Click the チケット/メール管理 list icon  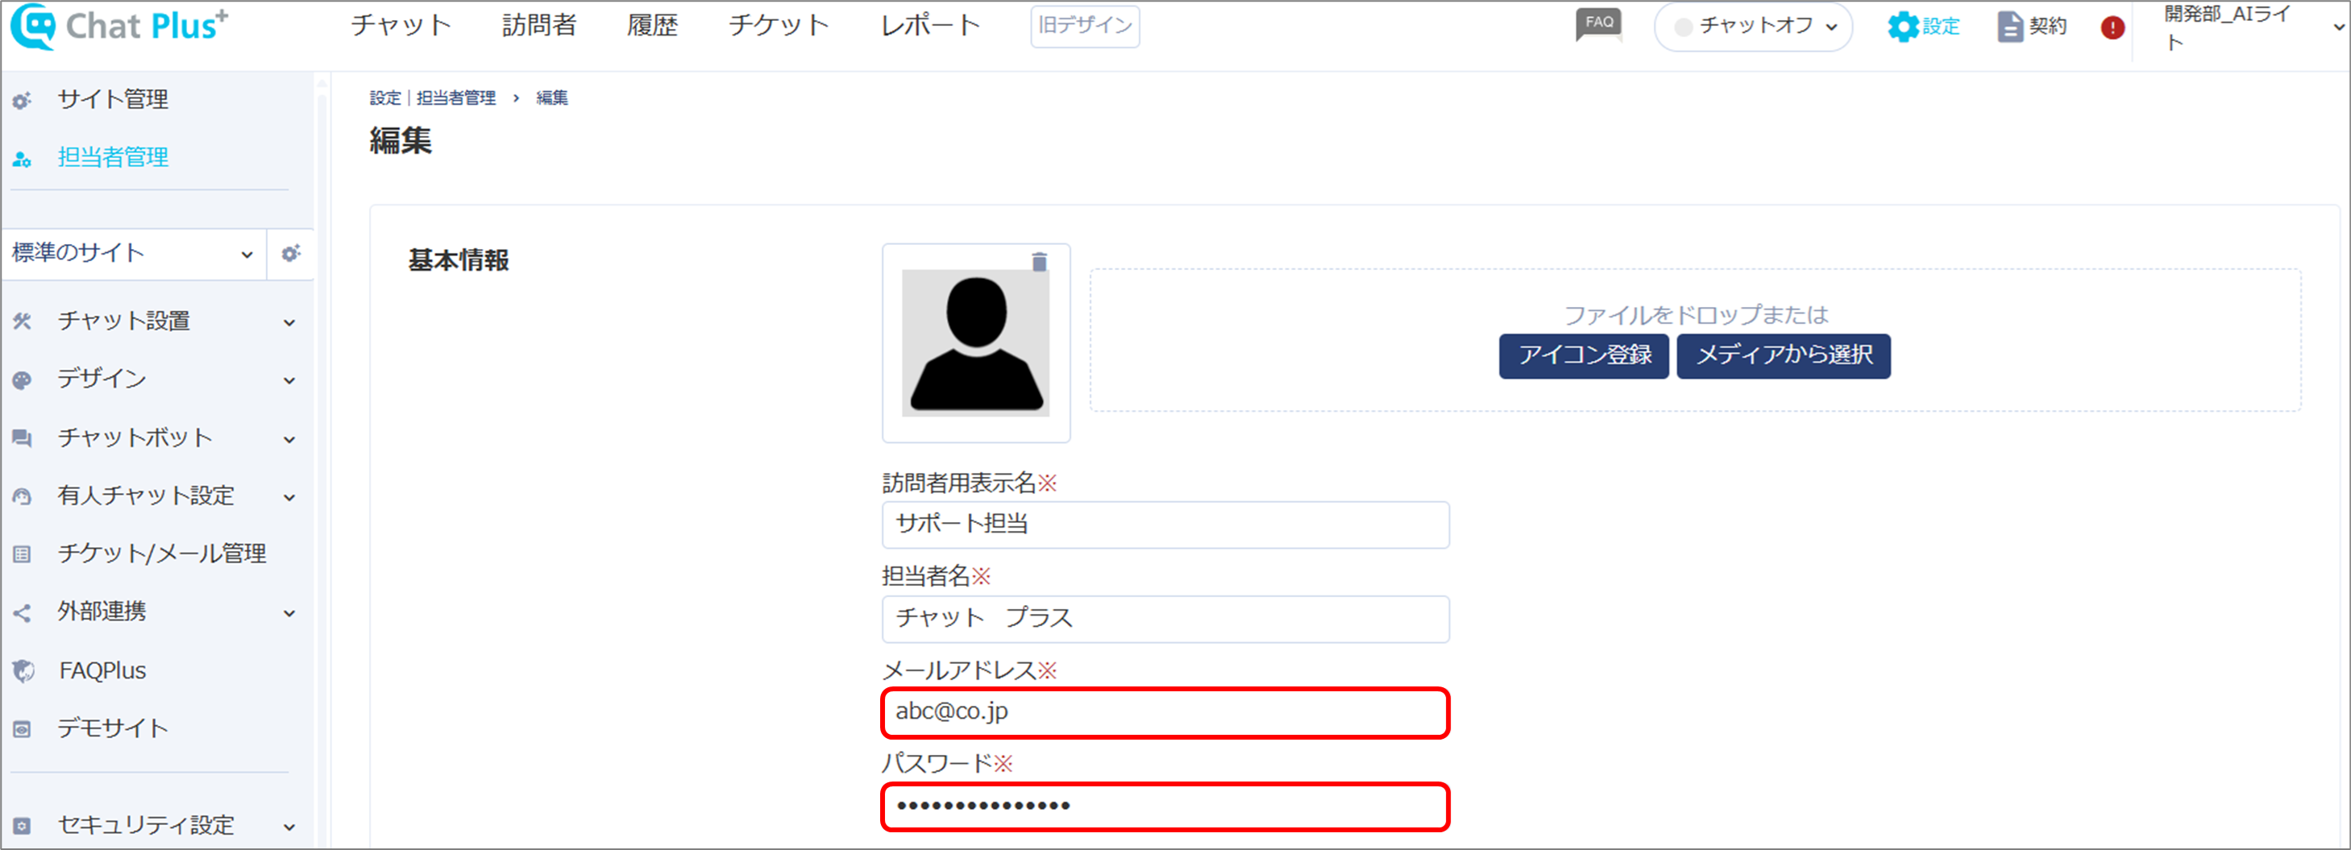click(x=22, y=554)
